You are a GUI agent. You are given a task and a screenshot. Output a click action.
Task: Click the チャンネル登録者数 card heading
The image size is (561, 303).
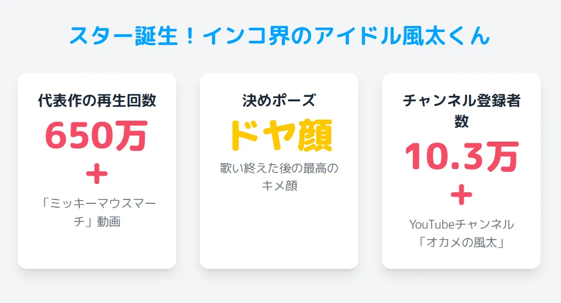[461, 111]
